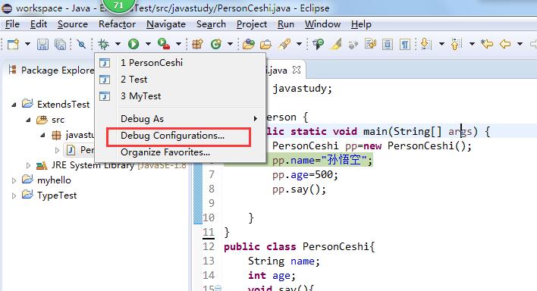Toggle Word Wrap icon in toolbar
Screen dimensions: 537x291
[x=370, y=44]
